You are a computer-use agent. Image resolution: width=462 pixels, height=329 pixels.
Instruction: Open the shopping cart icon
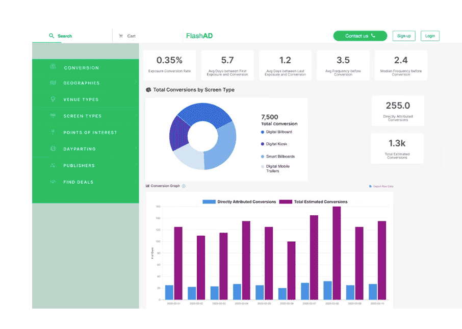(x=121, y=36)
